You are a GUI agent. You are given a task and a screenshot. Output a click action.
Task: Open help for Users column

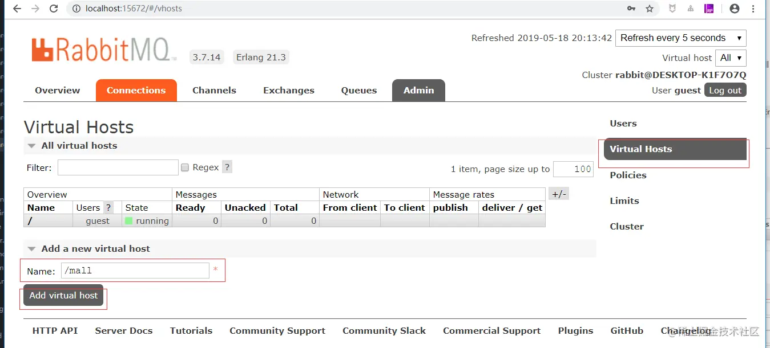[x=108, y=208]
